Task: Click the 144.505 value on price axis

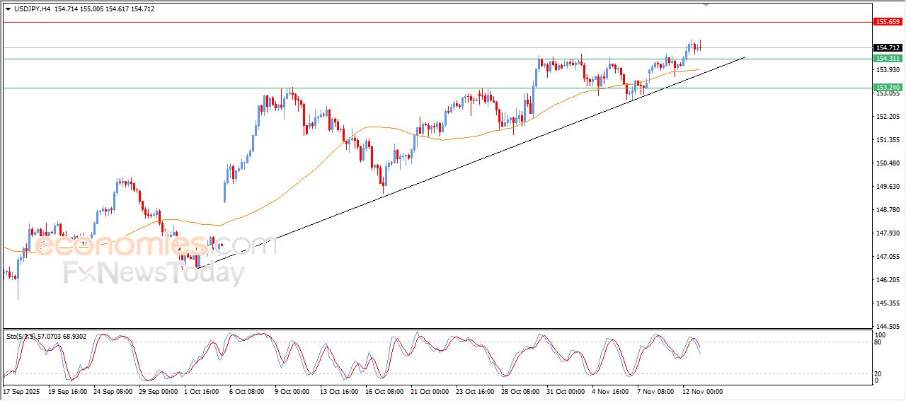Action: [888, 327]
